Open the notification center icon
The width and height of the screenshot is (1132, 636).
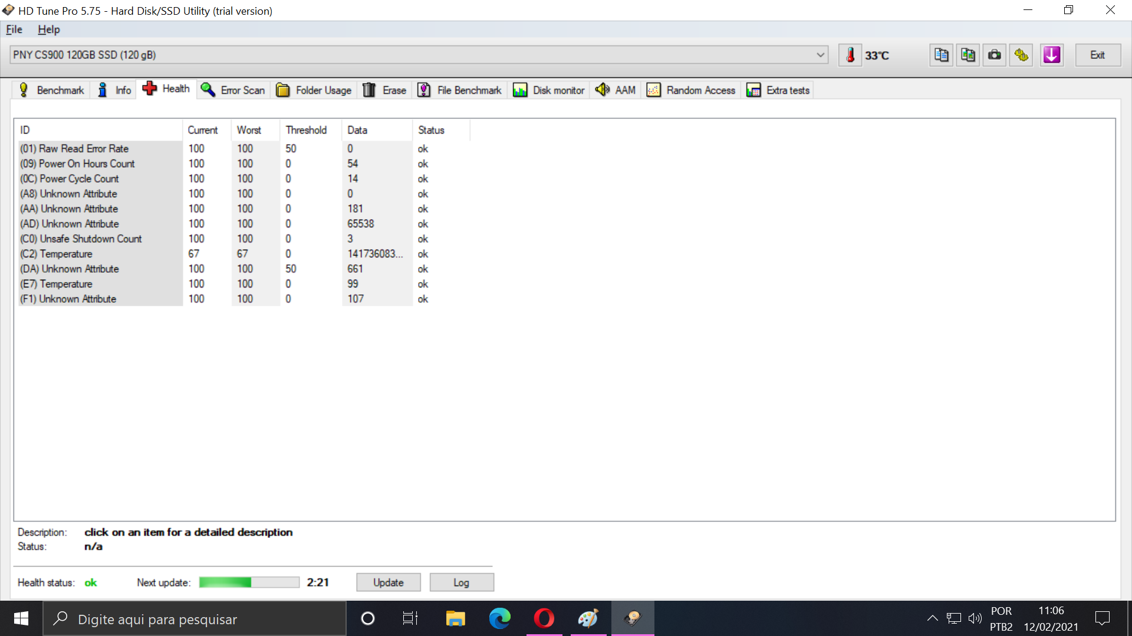click(x=1102, y=618)
